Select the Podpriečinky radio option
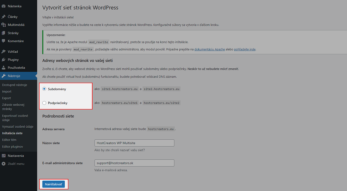Image resolution: width=347 pixels, height=191 pixels. pyautogui.click(x=44, y=103)
